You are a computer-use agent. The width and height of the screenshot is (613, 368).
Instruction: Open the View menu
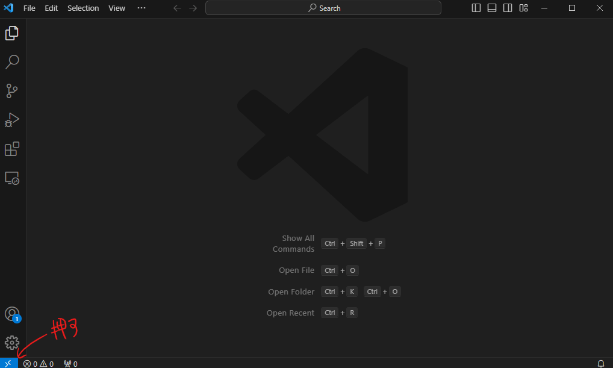116,8
